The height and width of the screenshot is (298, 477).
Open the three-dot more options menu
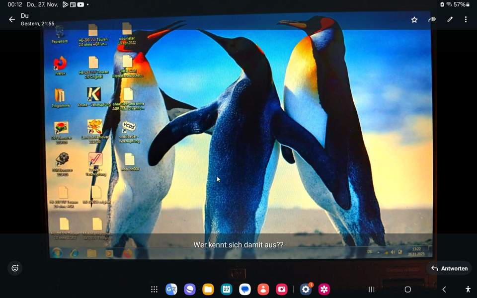[466, 19]
